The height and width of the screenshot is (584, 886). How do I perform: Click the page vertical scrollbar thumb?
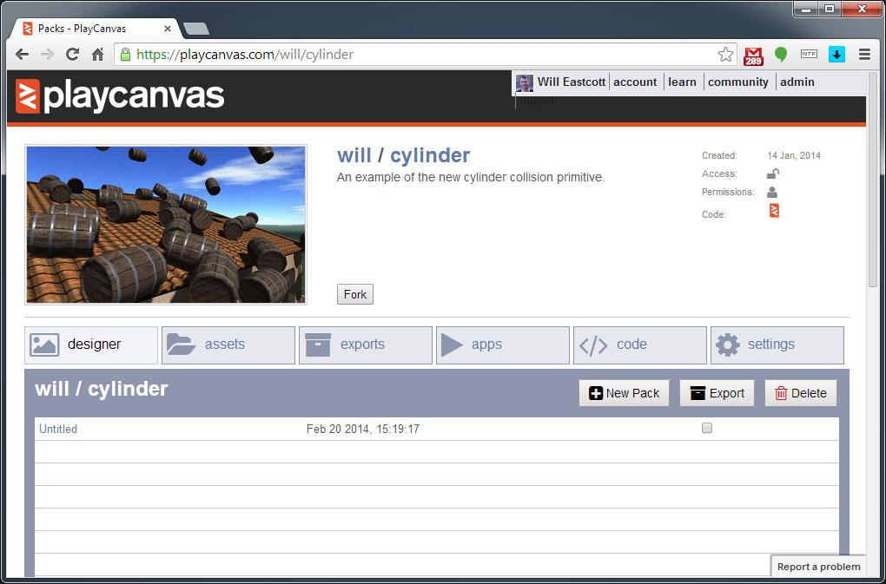[873, 181]
